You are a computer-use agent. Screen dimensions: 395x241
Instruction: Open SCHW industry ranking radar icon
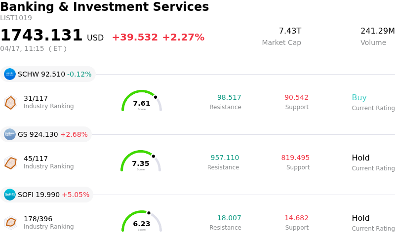point(10,102)
